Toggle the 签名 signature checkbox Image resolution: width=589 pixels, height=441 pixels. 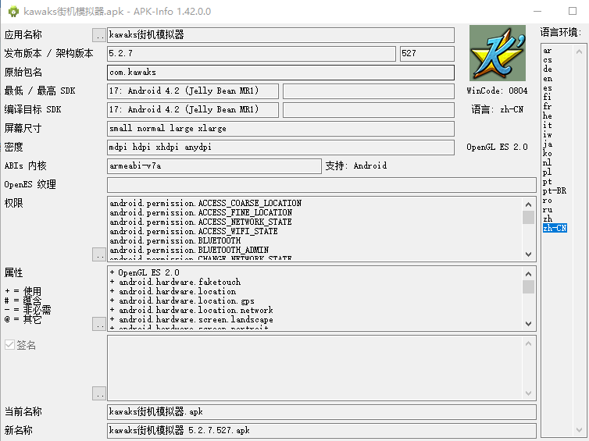pyautogui.click(x=9, y=344)
